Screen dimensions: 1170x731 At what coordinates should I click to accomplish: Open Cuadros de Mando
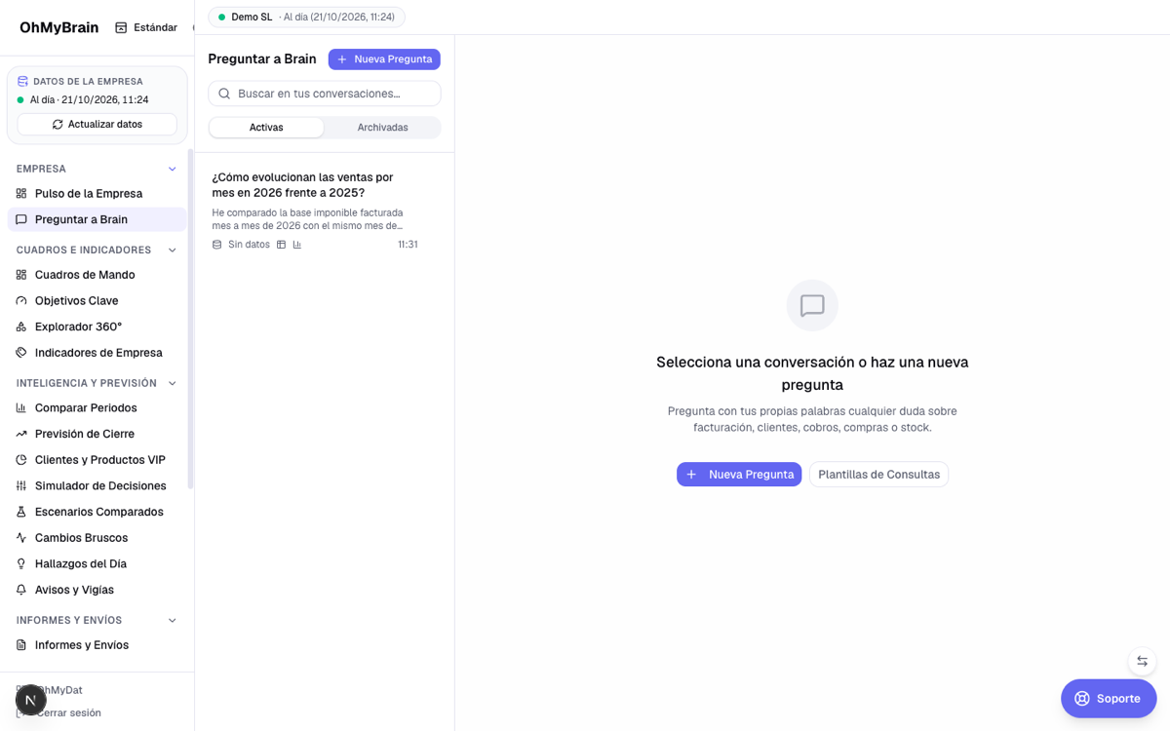(97, 275)
